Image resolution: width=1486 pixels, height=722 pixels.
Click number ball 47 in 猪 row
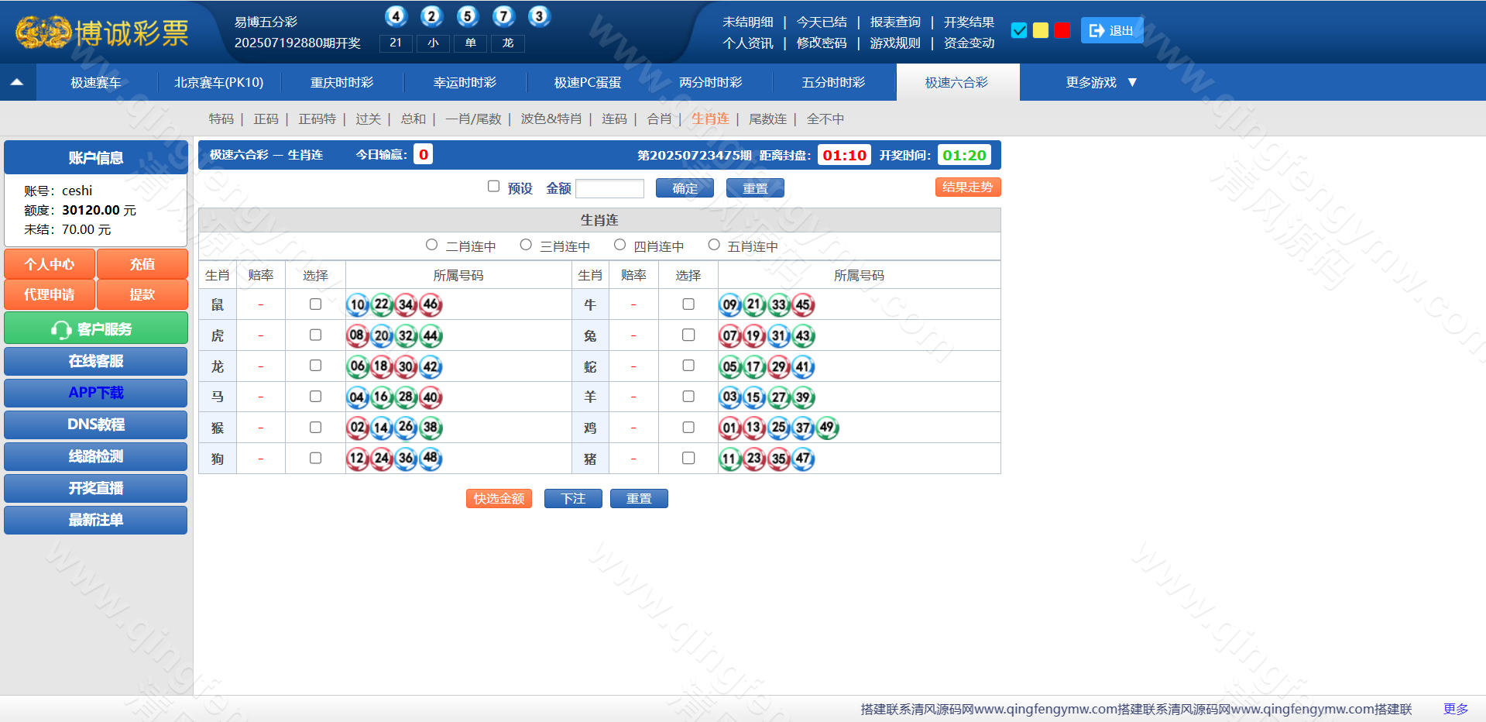click(803, 459)
